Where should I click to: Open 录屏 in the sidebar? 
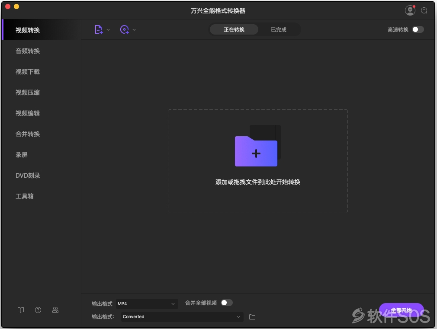click(x=41, y=155)
